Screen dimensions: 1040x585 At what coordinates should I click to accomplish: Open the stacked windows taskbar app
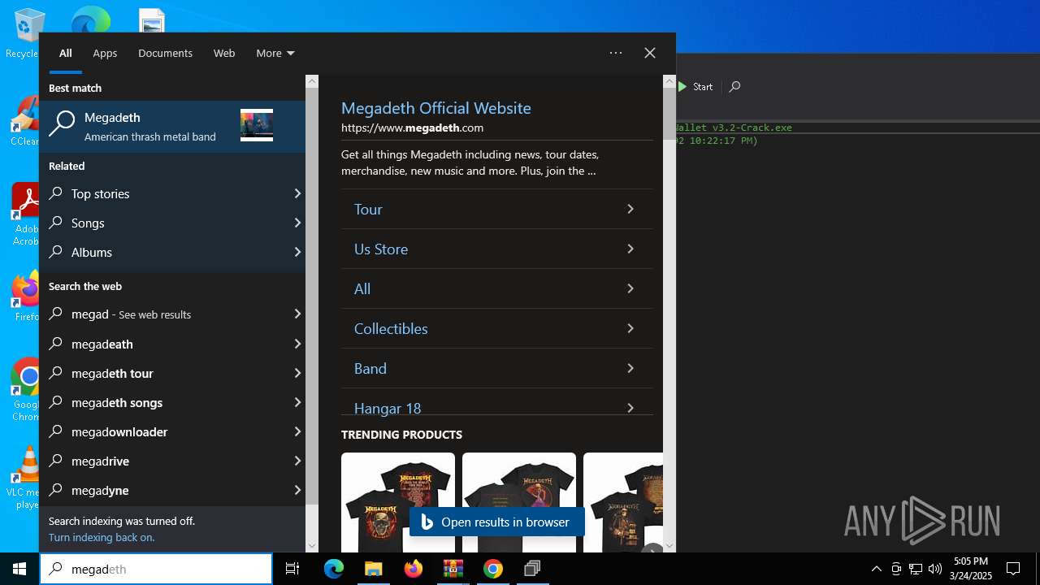click(x=532, y=569)
